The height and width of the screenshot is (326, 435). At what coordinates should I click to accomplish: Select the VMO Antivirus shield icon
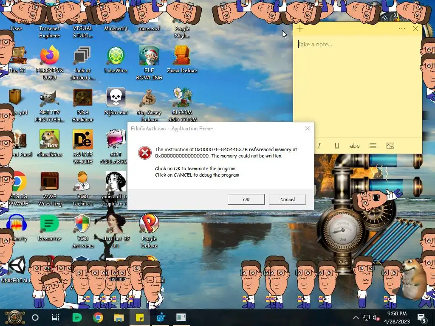coord(82,231)
